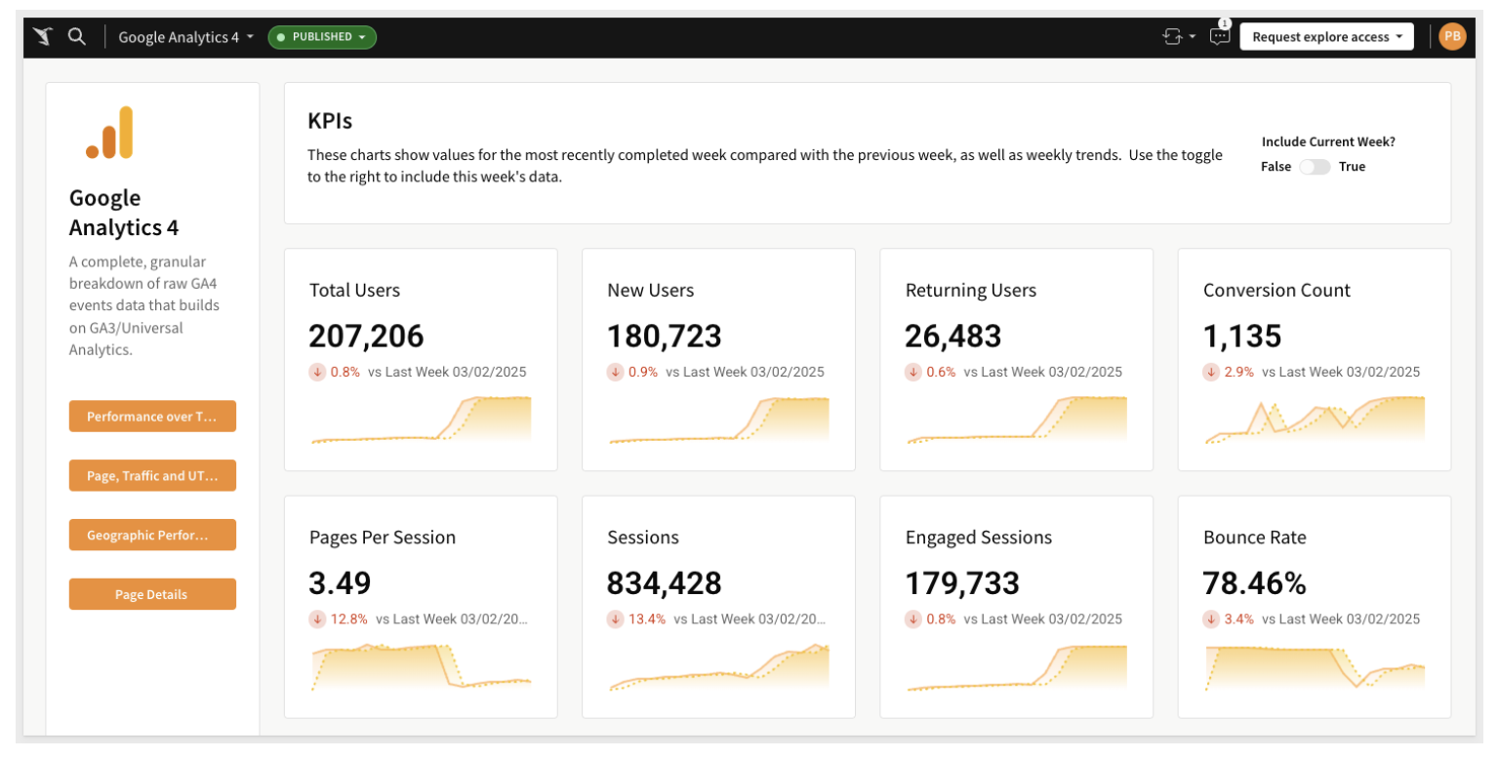Click the Bounce Rate card title

pos(1255,538)
